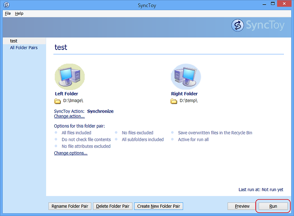Run the folder pair synchronization
294x216 pixels.
(x=273, y=206)
